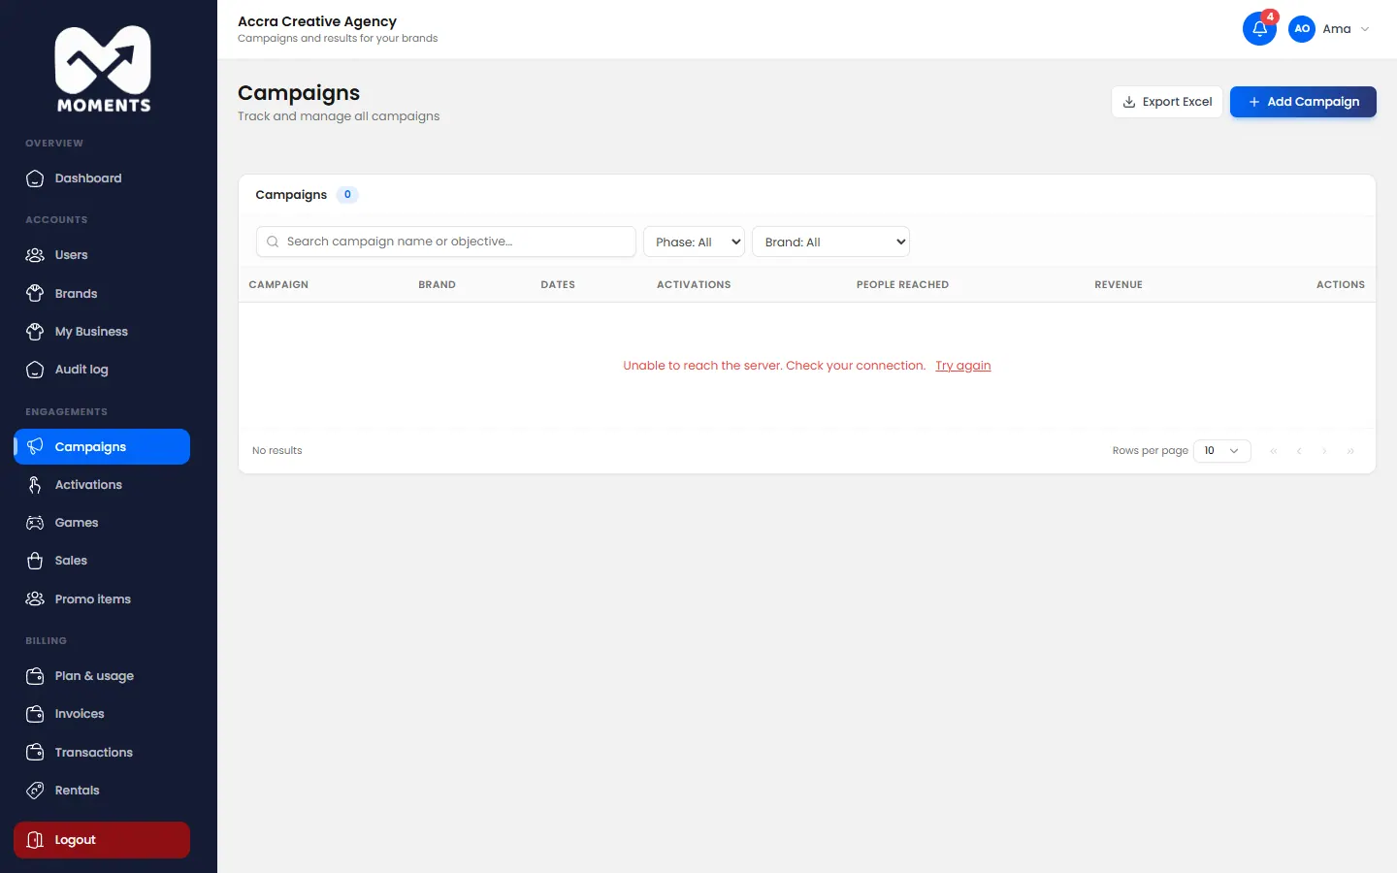The width and height of the screenshot is (1397, 873).
Task: Click the REVENUE column header
Action: tap(1119, 285)
